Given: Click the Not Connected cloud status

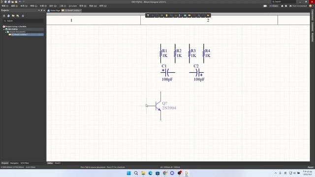Looking at the screenshot, I should 298,6.
